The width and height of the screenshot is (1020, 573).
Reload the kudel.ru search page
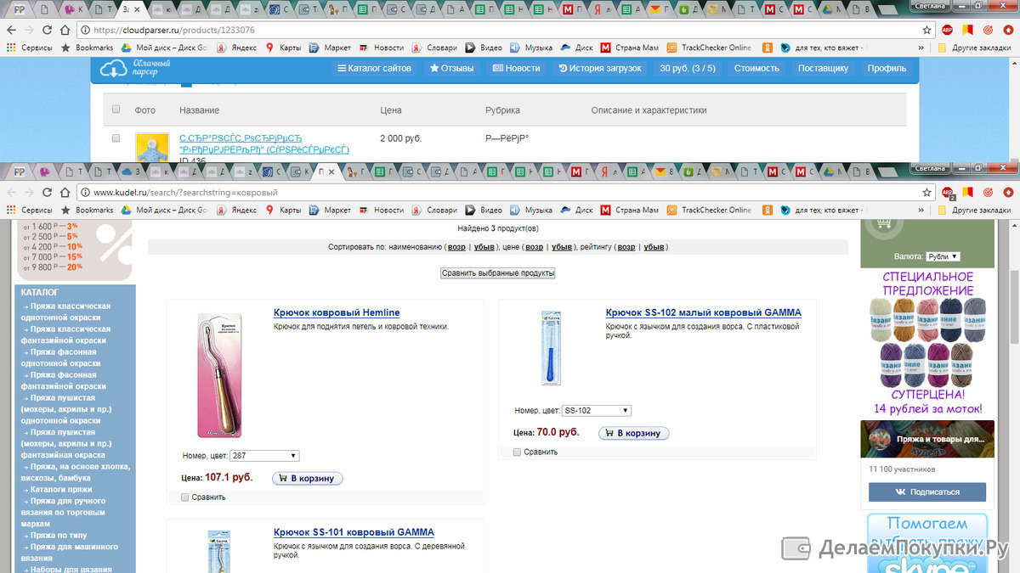pyautogui.click(x=48, y=193)
